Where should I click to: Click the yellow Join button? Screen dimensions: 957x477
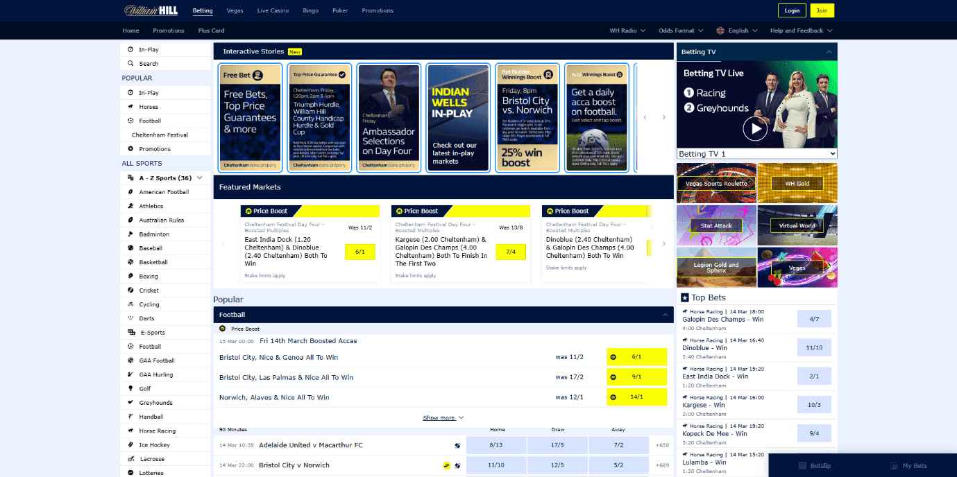(x=823, y=10)
